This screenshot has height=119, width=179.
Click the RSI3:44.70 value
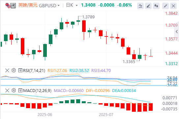101,71
